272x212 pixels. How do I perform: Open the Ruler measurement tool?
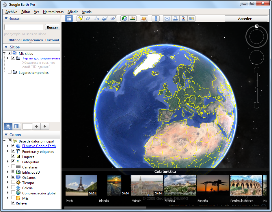[x=156, y=18]
